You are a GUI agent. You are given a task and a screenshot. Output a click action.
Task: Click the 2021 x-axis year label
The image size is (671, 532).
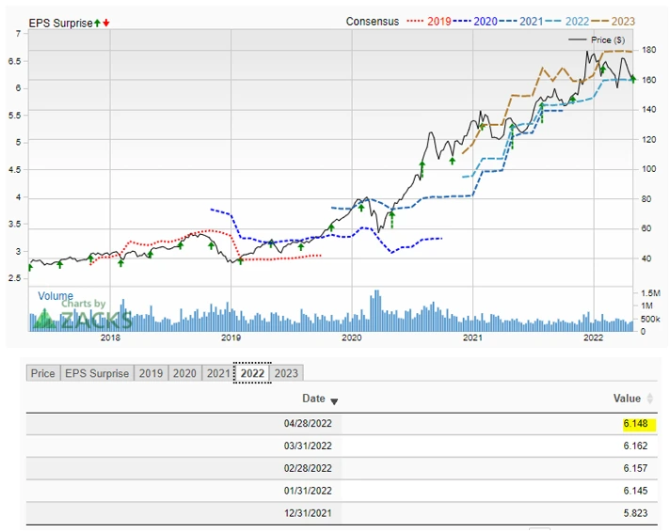coord(472,337)
